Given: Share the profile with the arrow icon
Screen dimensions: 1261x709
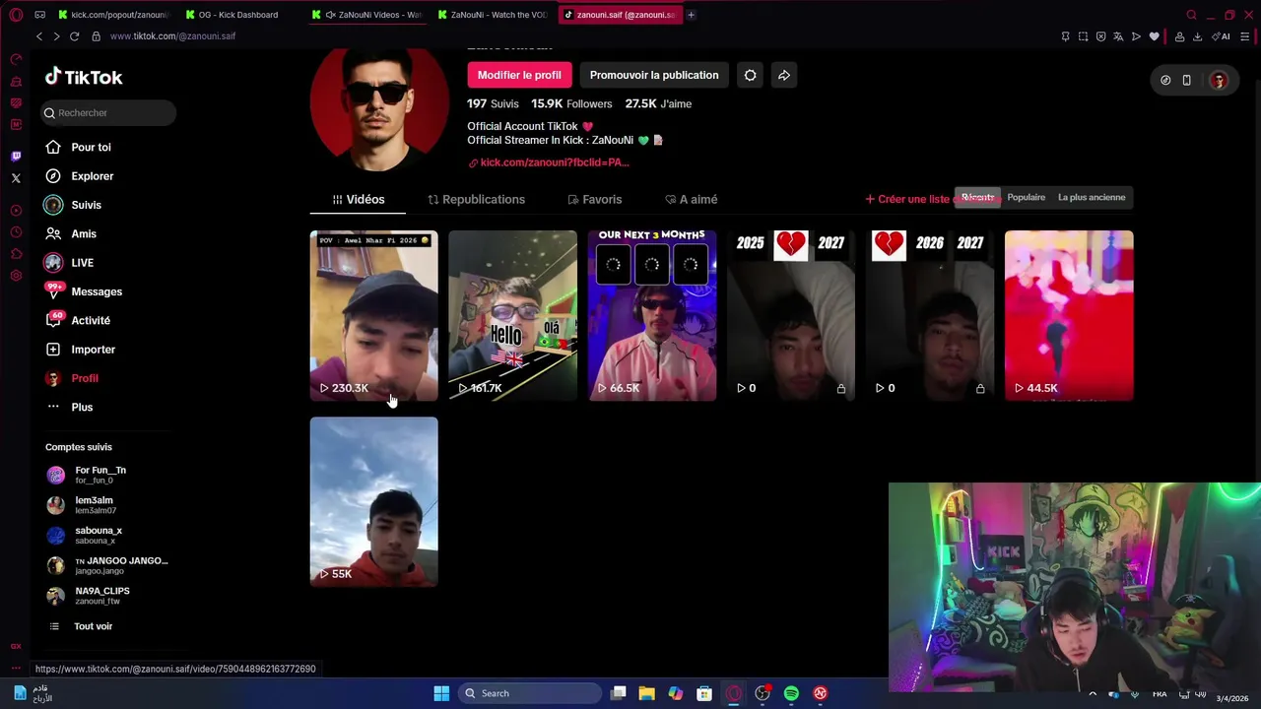Looking at the screenshot, I should click(x=783, y=75).
